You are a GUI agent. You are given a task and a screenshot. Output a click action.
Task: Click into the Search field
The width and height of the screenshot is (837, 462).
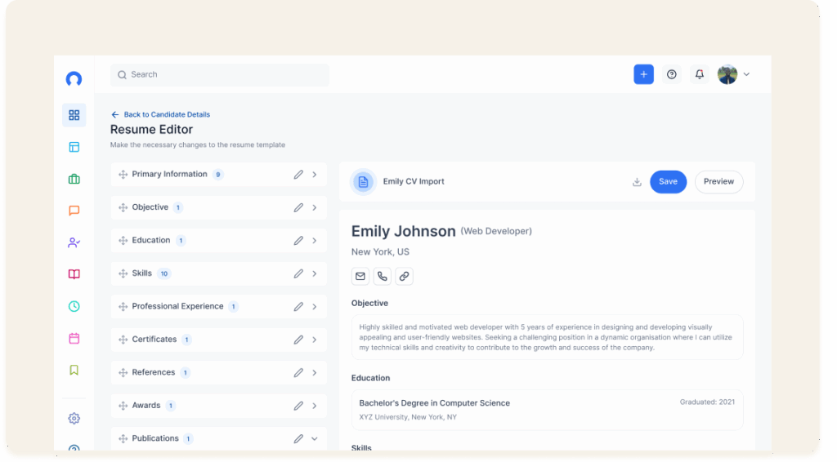[x=219, y=74]
